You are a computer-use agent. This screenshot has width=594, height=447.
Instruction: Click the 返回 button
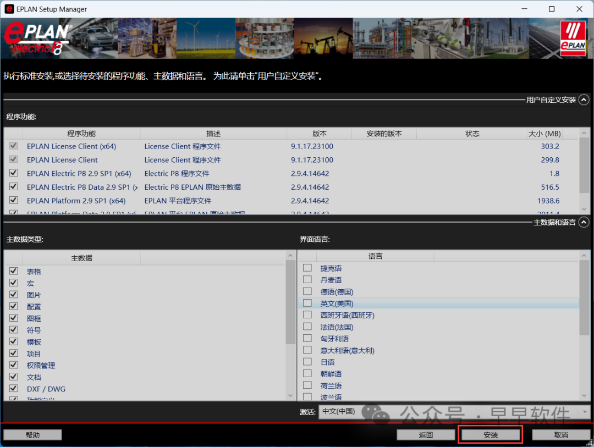coord(426,435)
